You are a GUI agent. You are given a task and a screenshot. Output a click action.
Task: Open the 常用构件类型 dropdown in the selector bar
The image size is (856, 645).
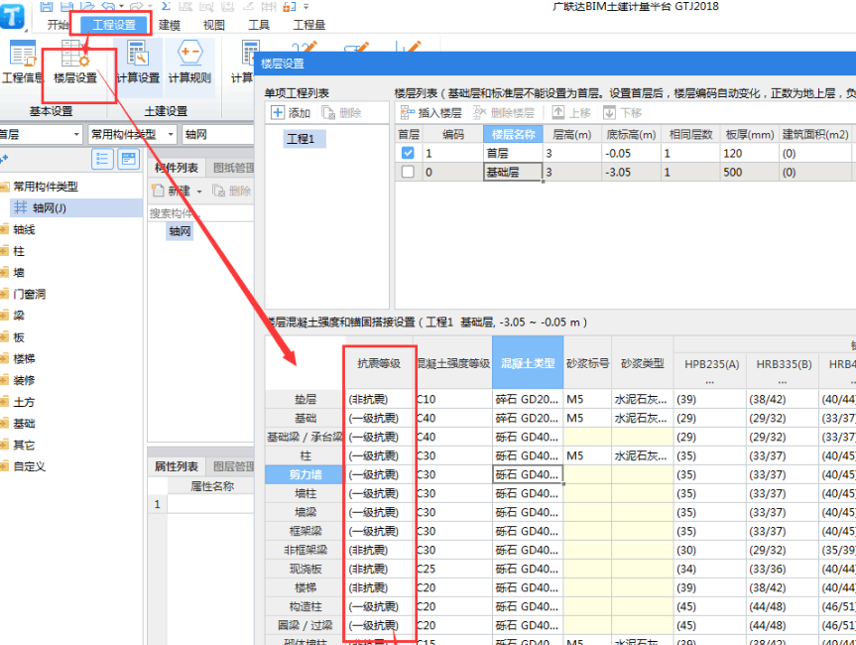(171, 134)
